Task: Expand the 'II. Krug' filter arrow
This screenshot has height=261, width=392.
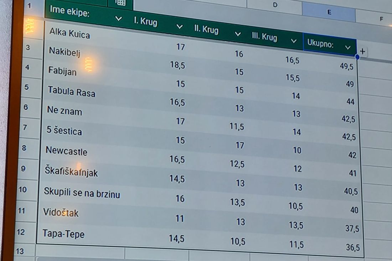Action: [x=238, y=34]
